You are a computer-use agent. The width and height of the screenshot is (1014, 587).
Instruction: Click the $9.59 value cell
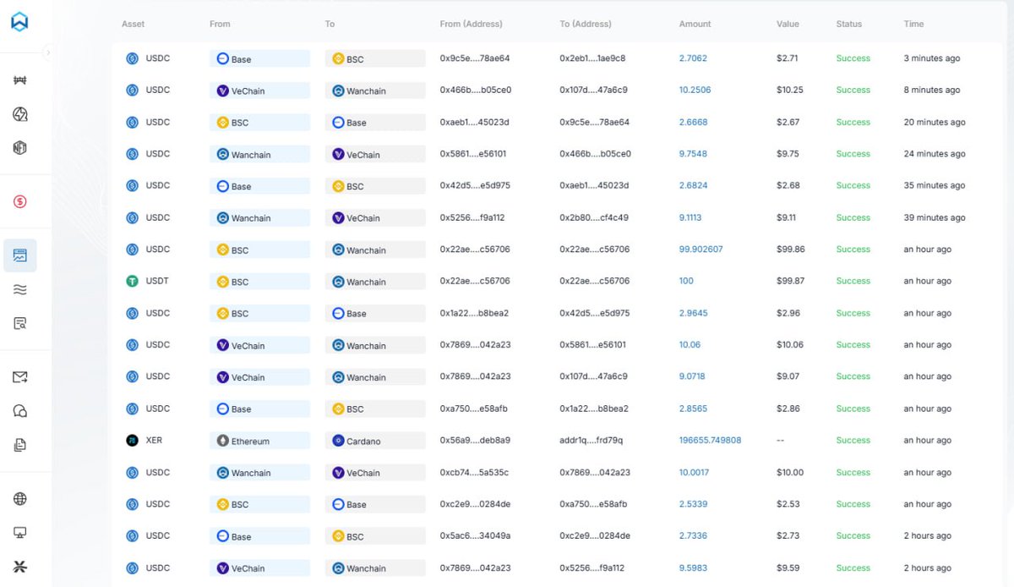(x=788, y=568)
